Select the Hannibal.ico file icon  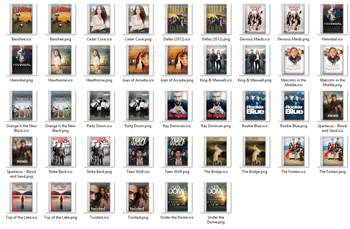pos(332,19)
